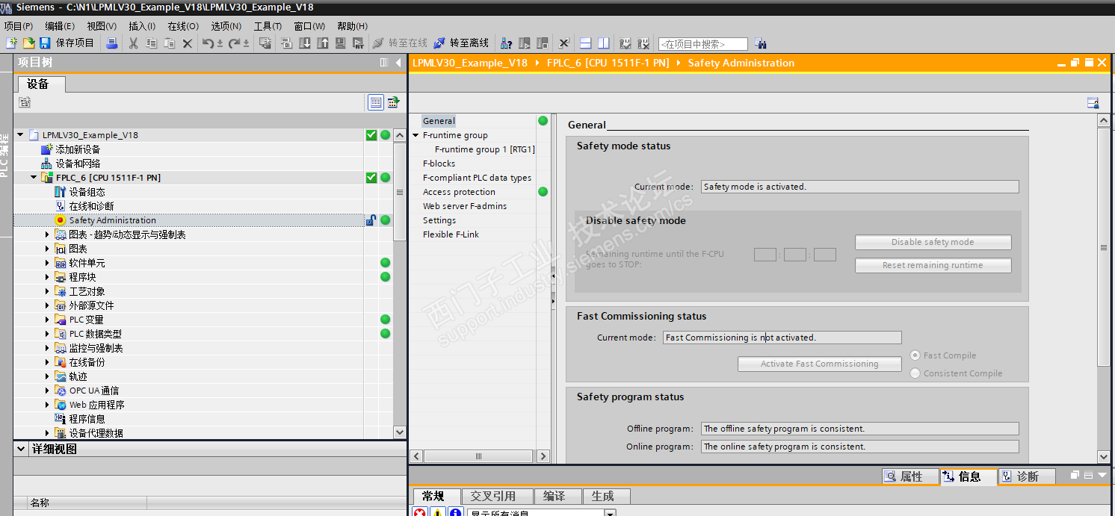Click the Download to device icon
This screenshot has width=1115, height=516.
point(305,43)
